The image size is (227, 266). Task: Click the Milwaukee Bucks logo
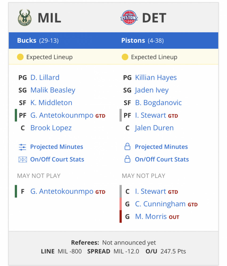coord(25,18)
